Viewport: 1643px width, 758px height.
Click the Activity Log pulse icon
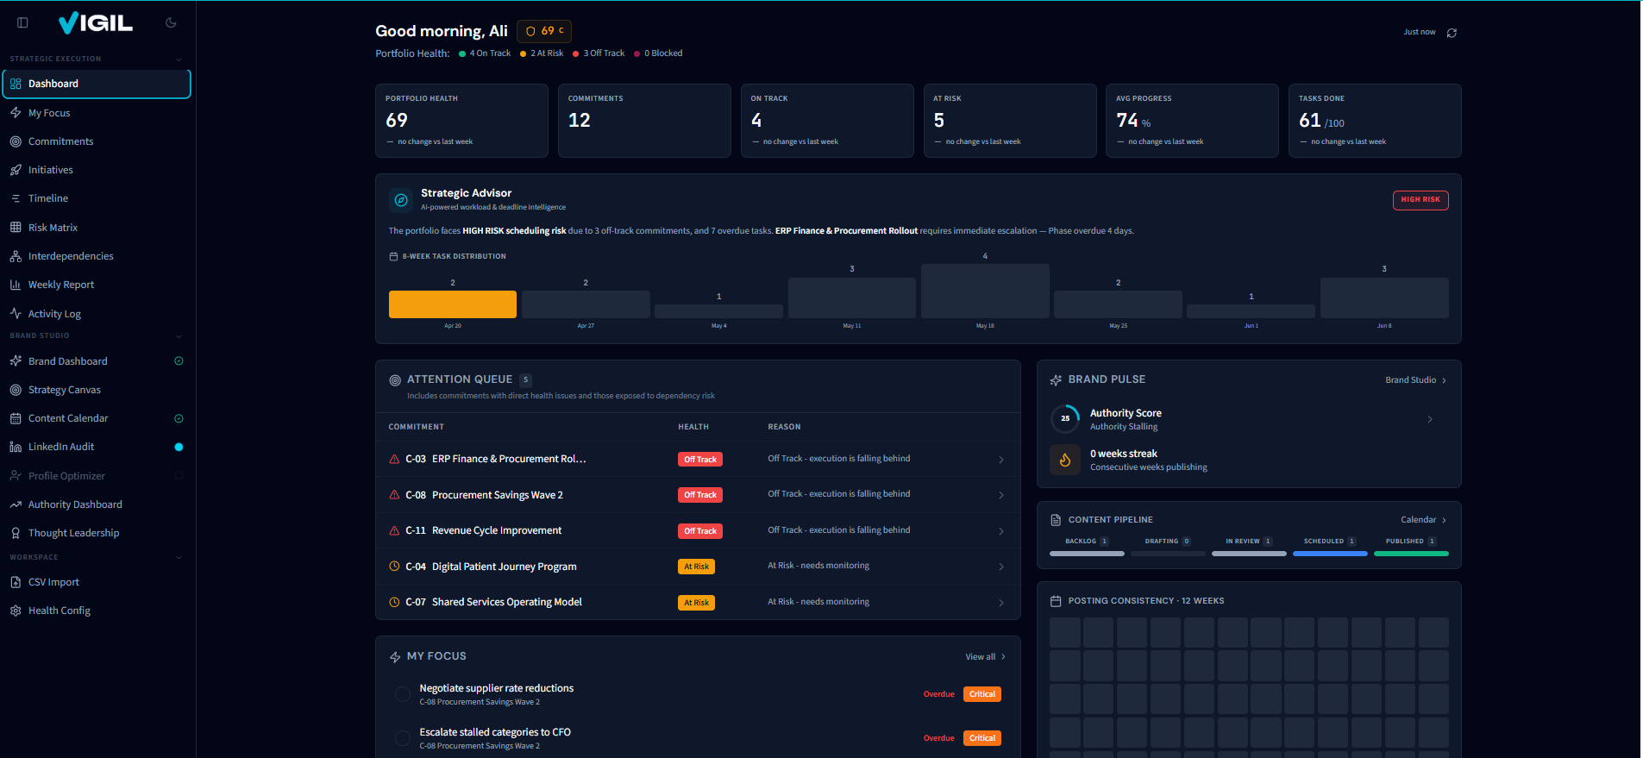point(16,314)
